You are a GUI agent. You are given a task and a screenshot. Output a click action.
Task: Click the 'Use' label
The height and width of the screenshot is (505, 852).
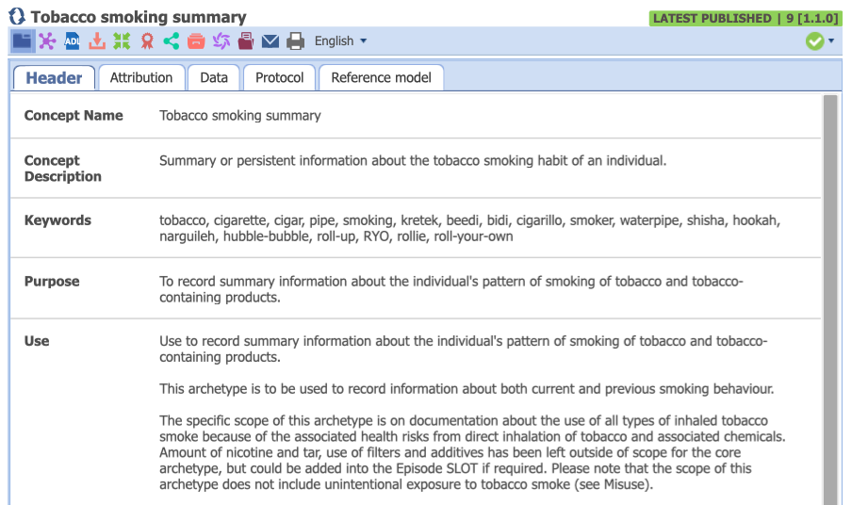coord(37,341)
